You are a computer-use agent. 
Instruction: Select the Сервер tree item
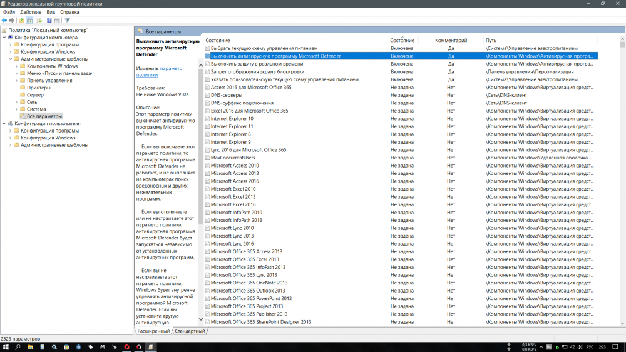coord(35,95)
